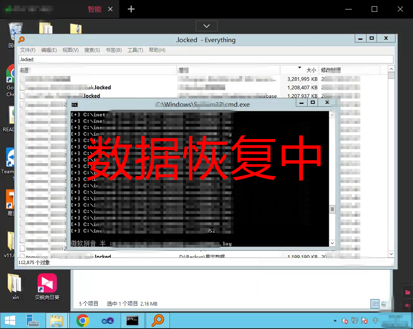Open a new tab with plus button
Viewport: 413px width, 329px height.
pyautogui.click(x=131, y=9)
